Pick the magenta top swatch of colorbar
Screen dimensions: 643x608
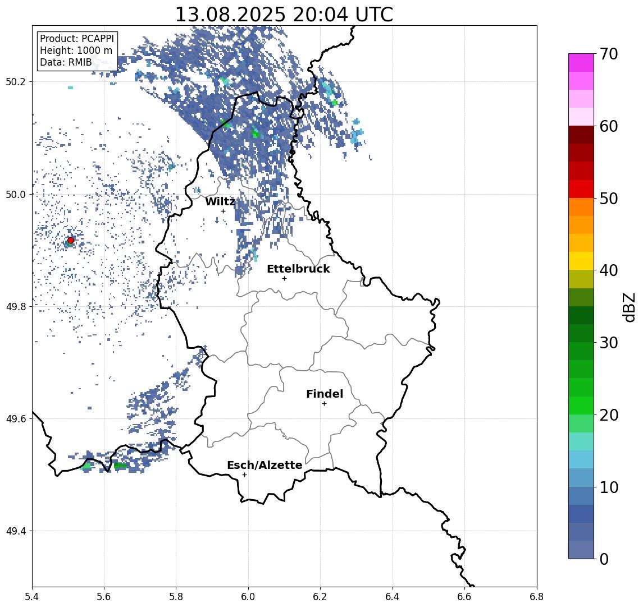[581, 63]
